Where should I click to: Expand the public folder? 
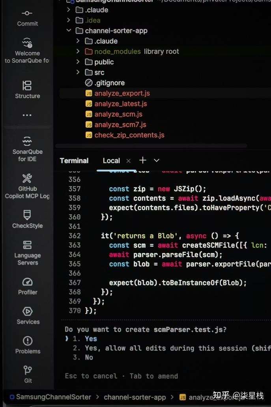click(x=78, y=62)
